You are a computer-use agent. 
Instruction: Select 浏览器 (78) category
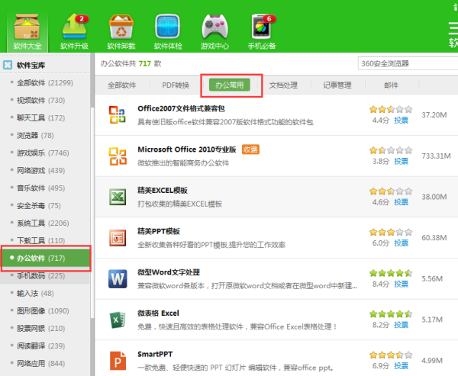pyautogui.click(x=45, y=136)
